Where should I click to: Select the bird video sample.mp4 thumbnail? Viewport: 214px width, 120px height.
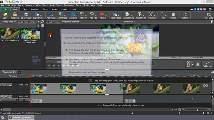(10, 33)
